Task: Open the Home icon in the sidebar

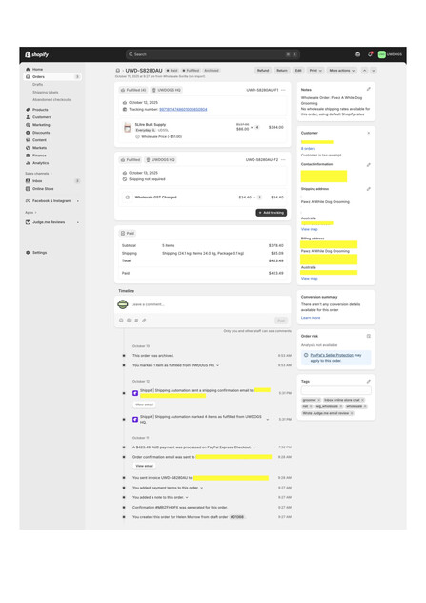Action: point(28,70)
